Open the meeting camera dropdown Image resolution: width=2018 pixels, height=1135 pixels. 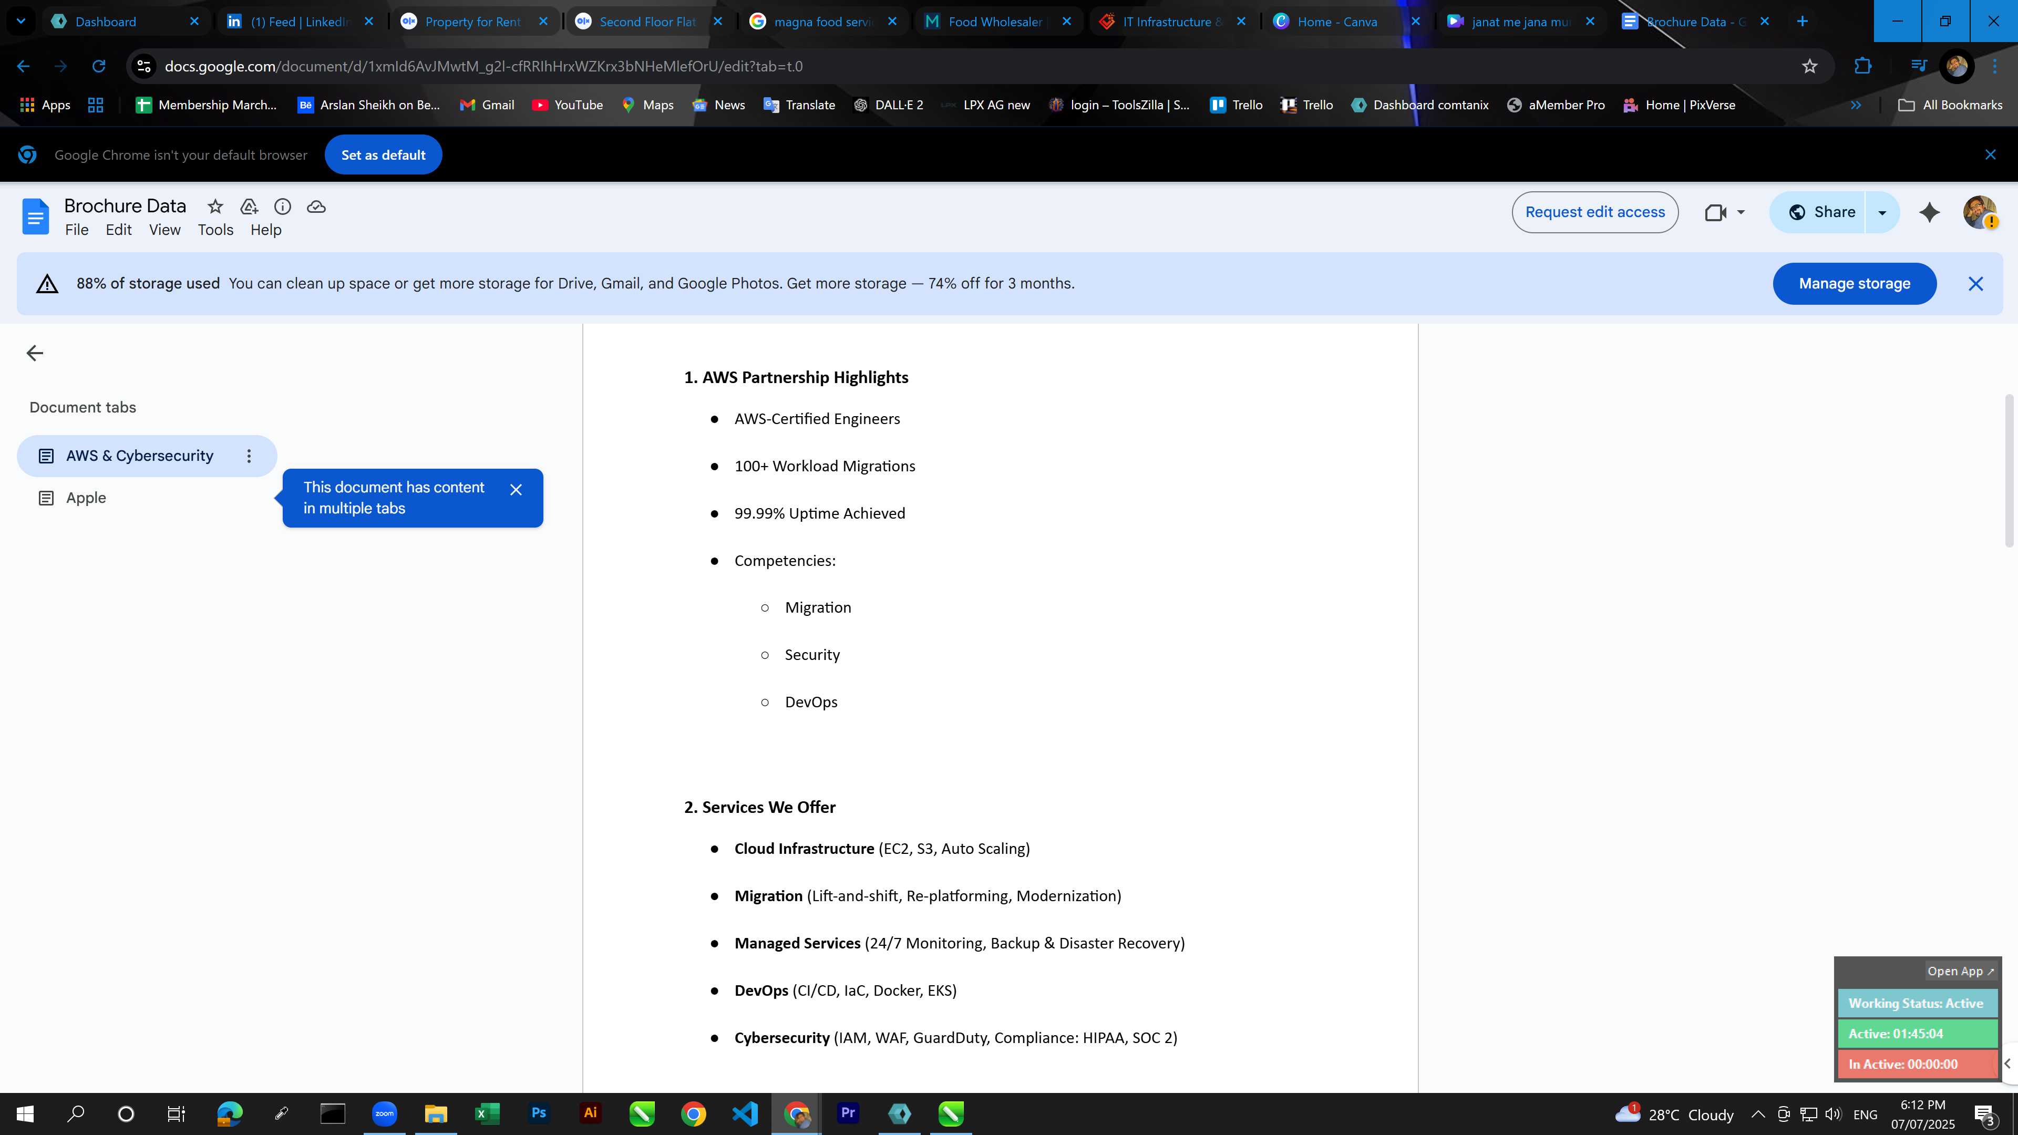[x=1741, y=212]
